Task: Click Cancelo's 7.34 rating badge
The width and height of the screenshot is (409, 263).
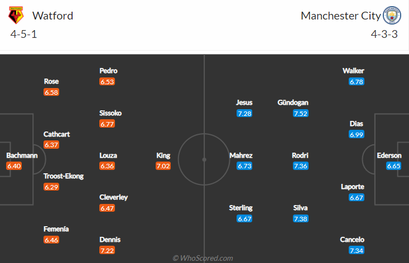Action: pos(356,250)
